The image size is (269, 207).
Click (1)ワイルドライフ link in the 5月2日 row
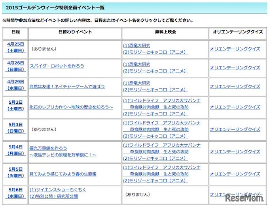pos(162,104)
